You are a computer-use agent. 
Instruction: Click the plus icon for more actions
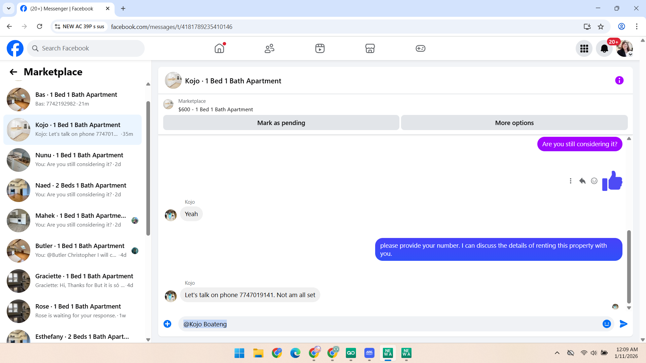167,324
